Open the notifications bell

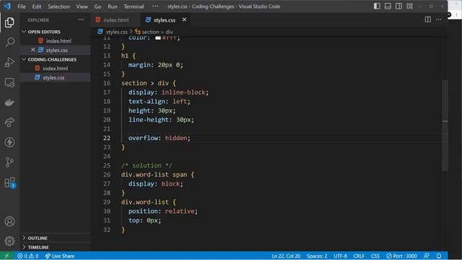tap(439, 256)
